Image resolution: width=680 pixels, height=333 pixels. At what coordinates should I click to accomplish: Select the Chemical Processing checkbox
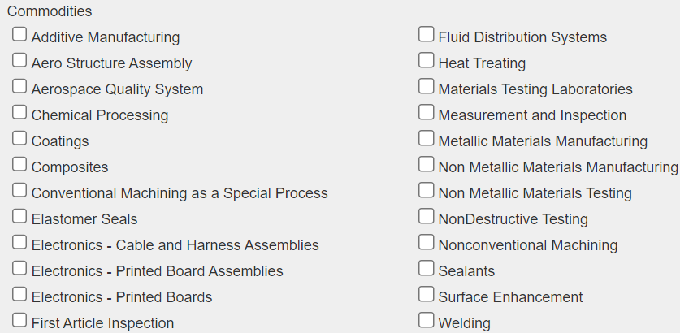tap(19, 113)
